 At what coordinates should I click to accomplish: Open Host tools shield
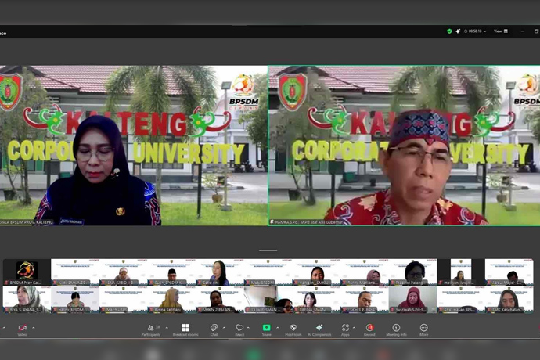click(293, 329)
